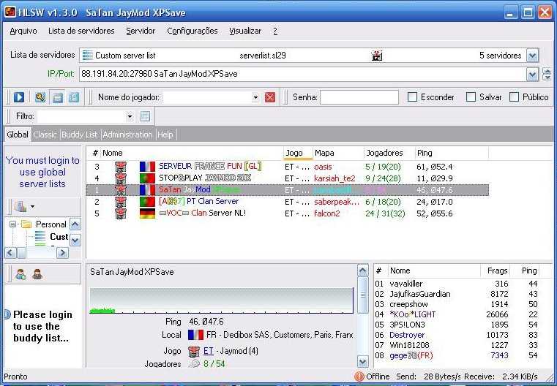
Task: Click the Offline status icon in status bar
Action: 359,376
